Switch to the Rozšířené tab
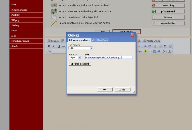Viewport: 192px width, 130px height. tap(102, 40)
